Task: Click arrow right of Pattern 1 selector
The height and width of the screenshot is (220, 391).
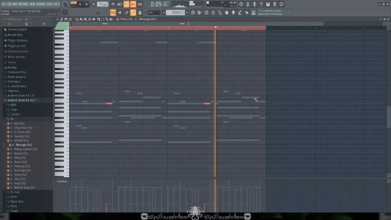Action: (187, 12)
